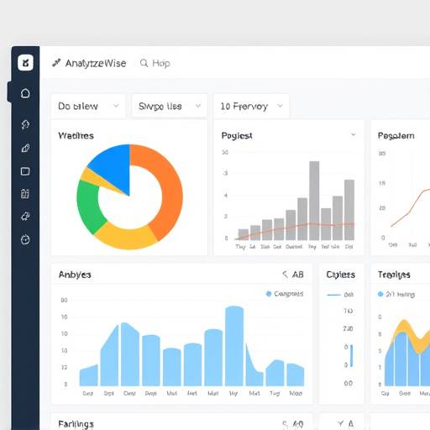The image size is (430, 430).
Task: Click the building-shaped sidebar icon
Action: [x=25, y=193]
